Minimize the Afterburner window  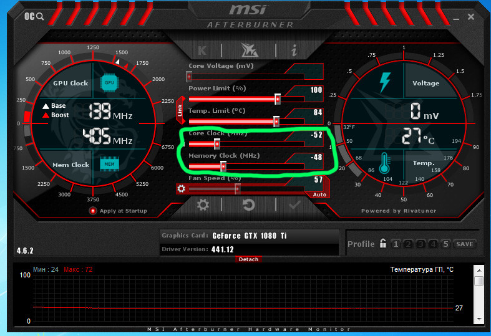click(456, 19)
